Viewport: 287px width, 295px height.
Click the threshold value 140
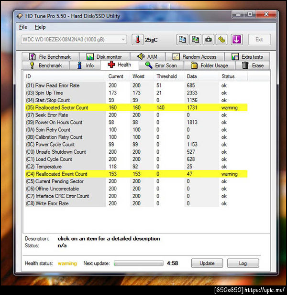point(160,107)
